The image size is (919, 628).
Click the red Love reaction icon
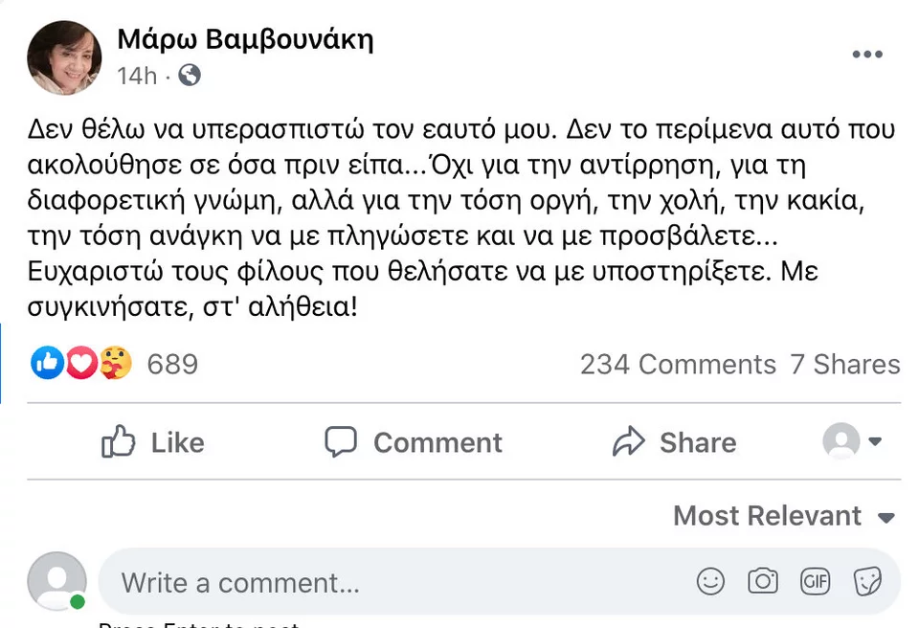[80, 363]
